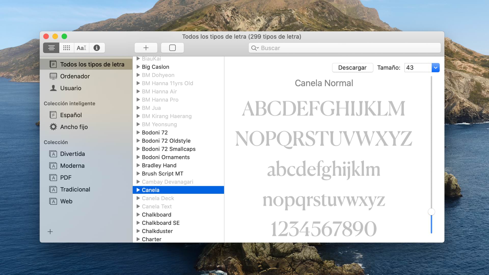The height and width of the screenshot is (275, 489).
Task: Click the plus icon to add a collection
Action: (50, 231)
